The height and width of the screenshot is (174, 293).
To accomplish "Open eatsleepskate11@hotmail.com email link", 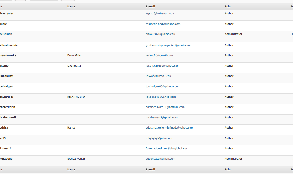I will [x=165, y=107].
